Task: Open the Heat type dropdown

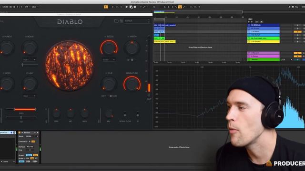Action: 30,96
